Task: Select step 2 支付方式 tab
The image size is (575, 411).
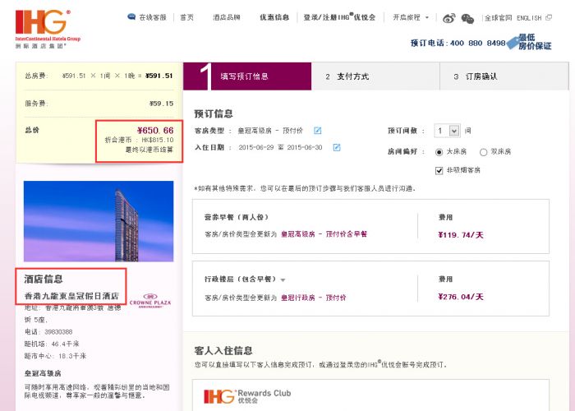Action: pos(375,76)
